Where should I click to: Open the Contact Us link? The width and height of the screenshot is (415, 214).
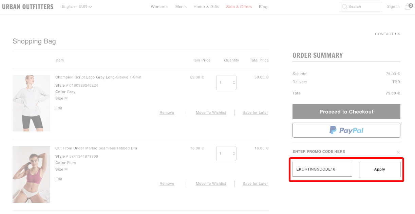388,34
